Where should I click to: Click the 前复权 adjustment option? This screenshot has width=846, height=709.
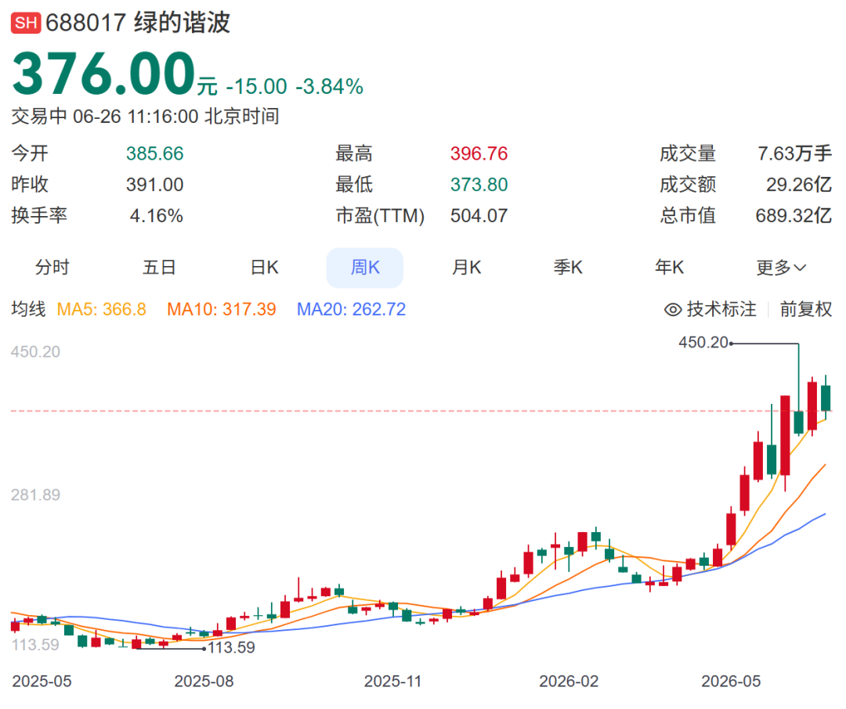tap(805, 309)
